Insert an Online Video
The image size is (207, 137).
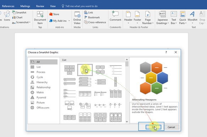[77, 18]
